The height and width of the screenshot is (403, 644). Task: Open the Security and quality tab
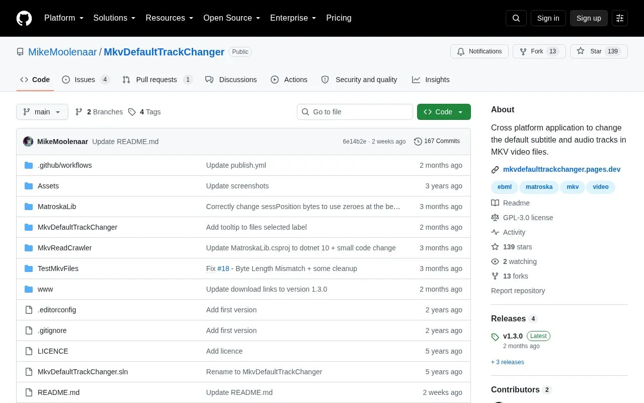[x=359, y=80]
